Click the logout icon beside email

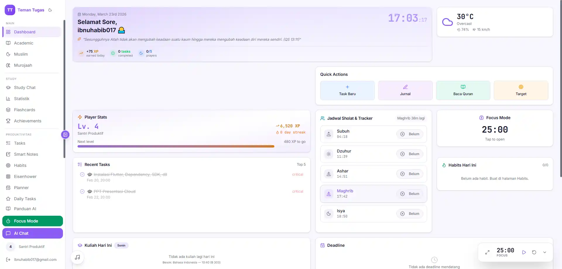click(x=8, y=260)
